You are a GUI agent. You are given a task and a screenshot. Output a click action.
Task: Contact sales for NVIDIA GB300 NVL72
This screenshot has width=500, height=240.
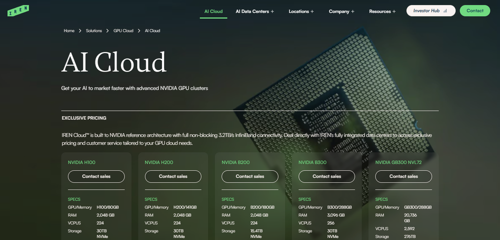pos(403,176)
